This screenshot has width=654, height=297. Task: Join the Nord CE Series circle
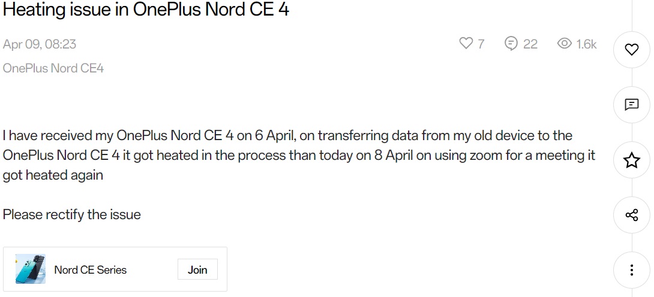click(197, 269)
